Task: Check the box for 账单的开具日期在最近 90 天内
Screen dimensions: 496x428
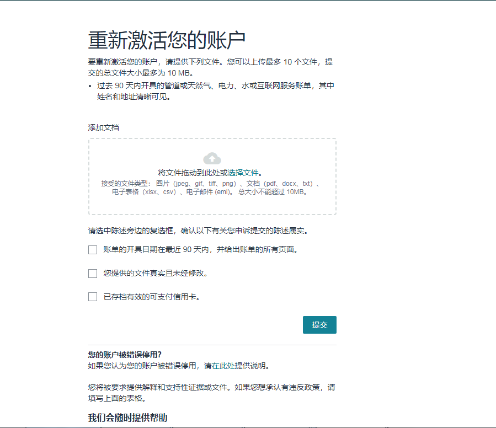Action: [93, 250]
